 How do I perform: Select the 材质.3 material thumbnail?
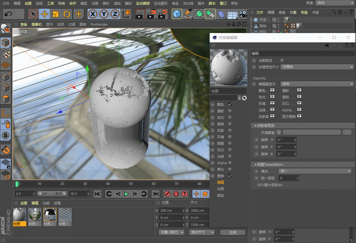35,214
